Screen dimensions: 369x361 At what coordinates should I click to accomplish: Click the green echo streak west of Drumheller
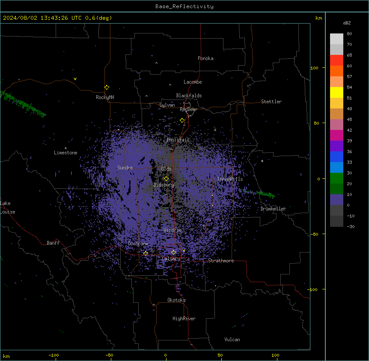pyautogui.click(x=259, y=193)
